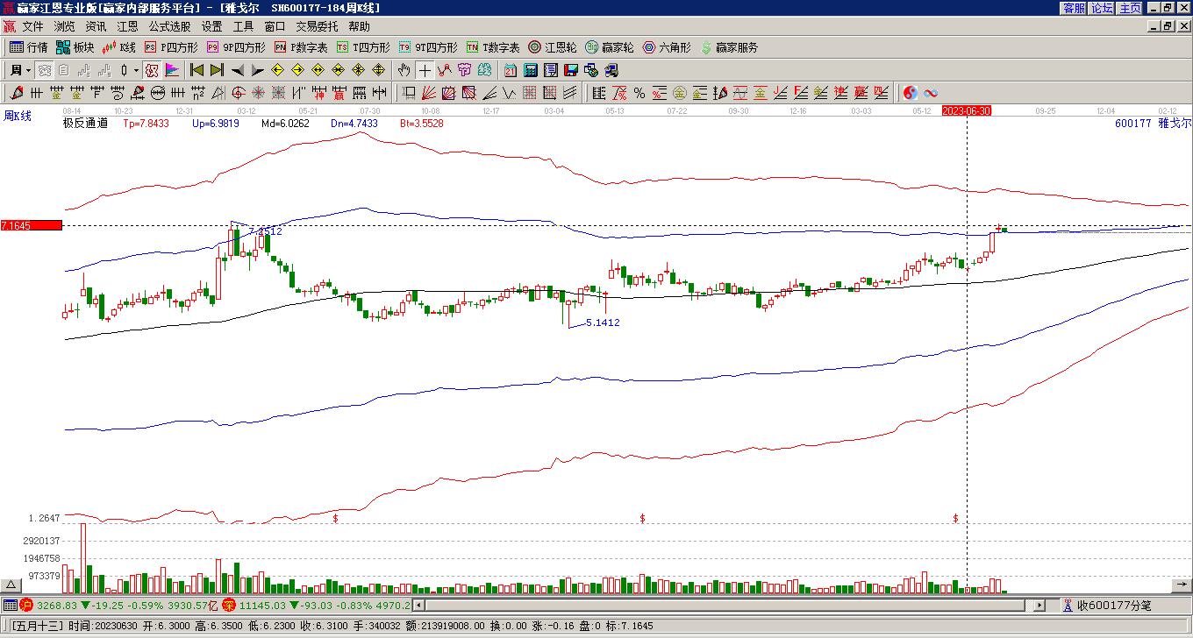Viewport: 1193px width, 638px height.
Task: Expand the candlestick chart type dropdown arrow
Action: tap(136, 70)
